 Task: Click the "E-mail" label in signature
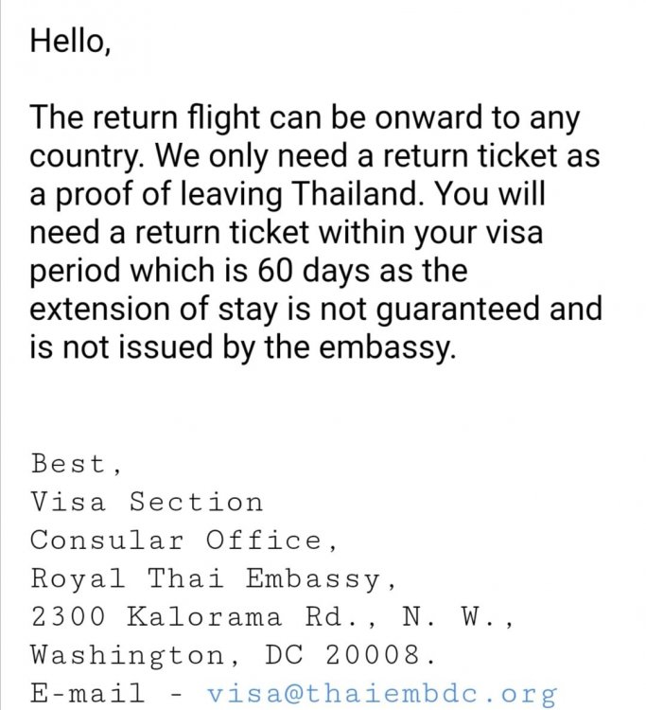tap(87, 693)
